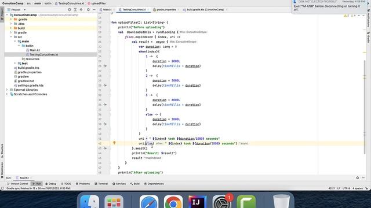This screenshot has width=371, height=208.
Task: Click 4 spaces indent in status bar
Action: pyautogui.click(x=357, y=188)
